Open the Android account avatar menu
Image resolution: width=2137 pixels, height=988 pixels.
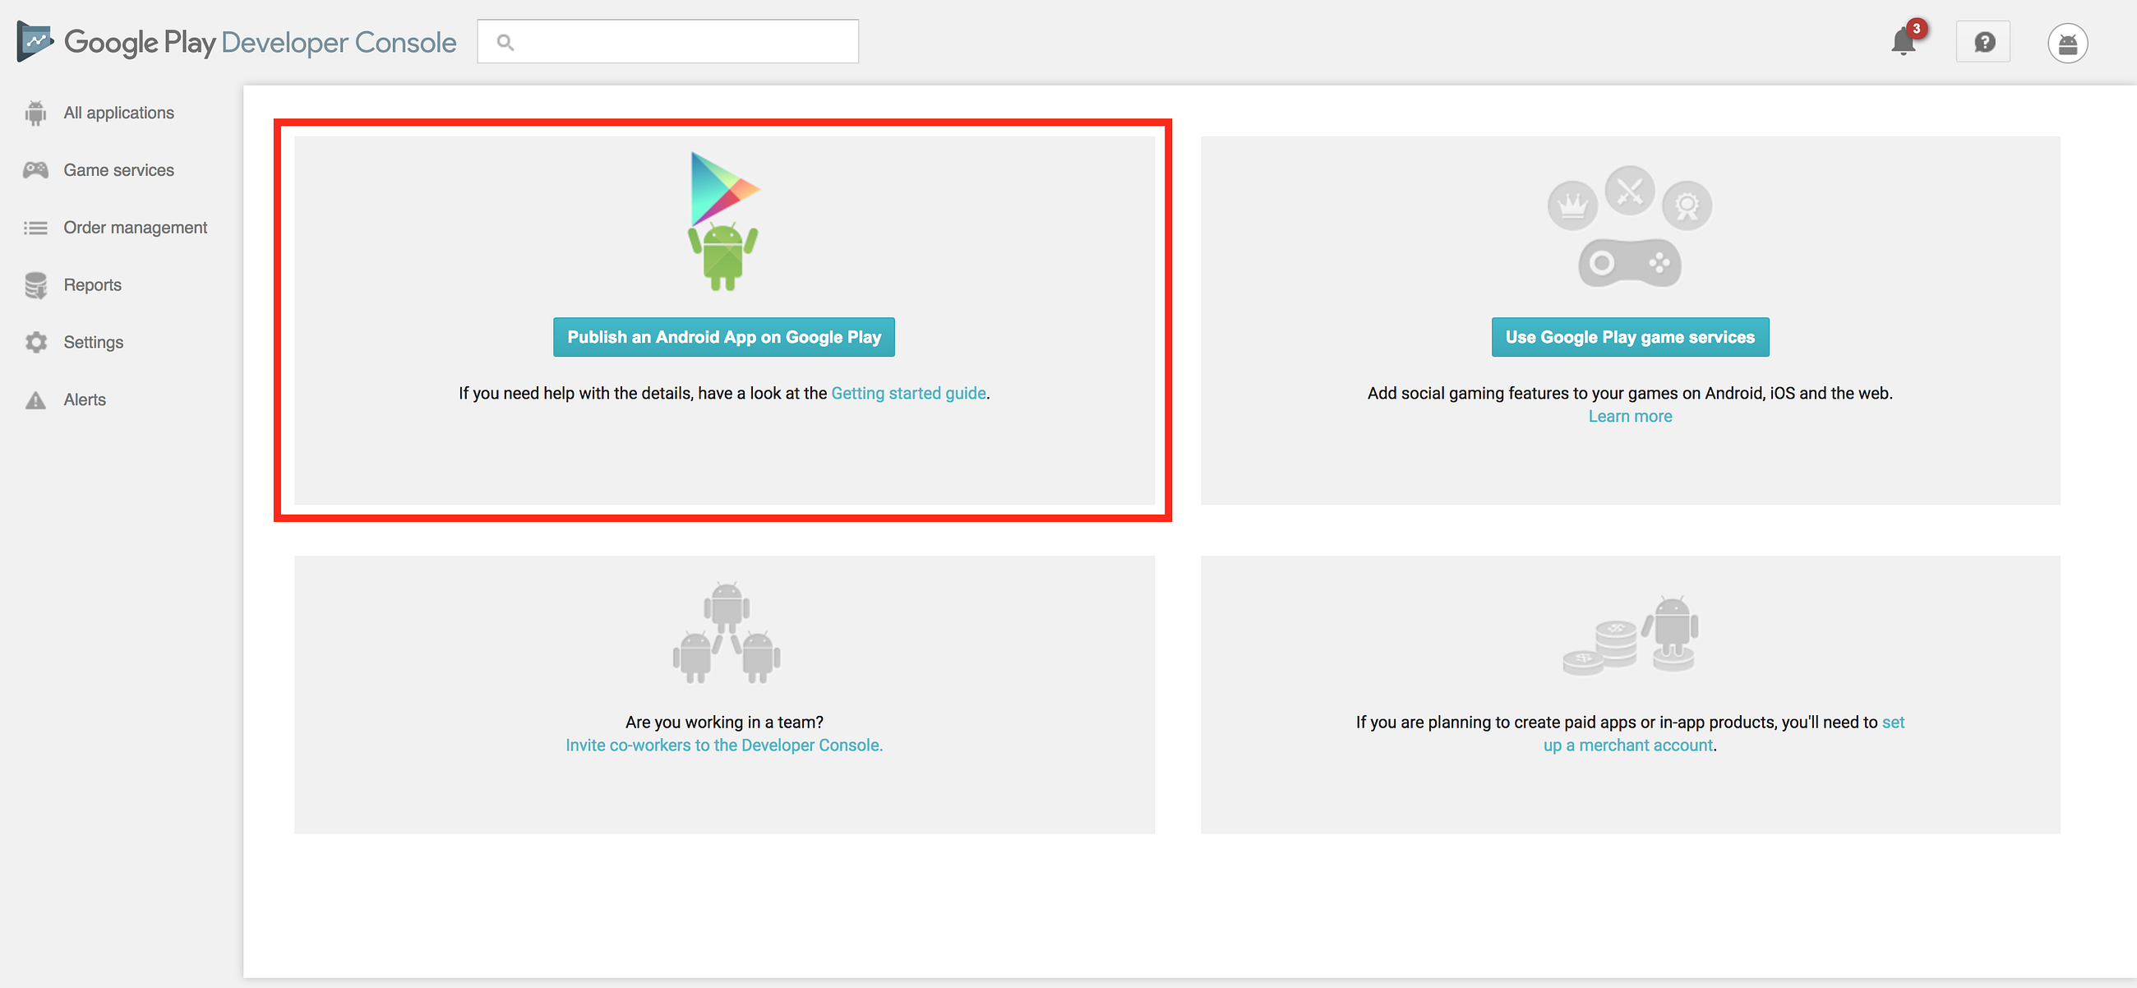(2066, 43)
